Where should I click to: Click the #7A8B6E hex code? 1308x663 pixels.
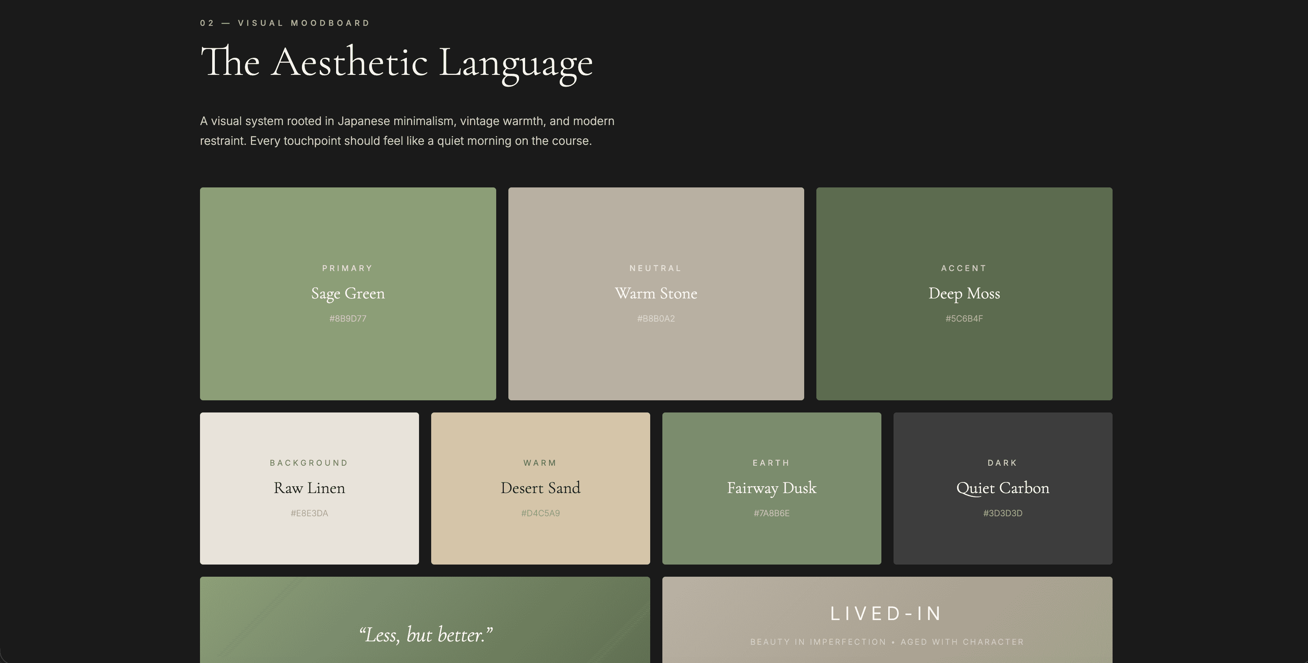pos(771,513)
